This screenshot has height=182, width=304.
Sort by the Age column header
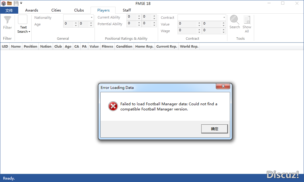(x=68, y=46)
